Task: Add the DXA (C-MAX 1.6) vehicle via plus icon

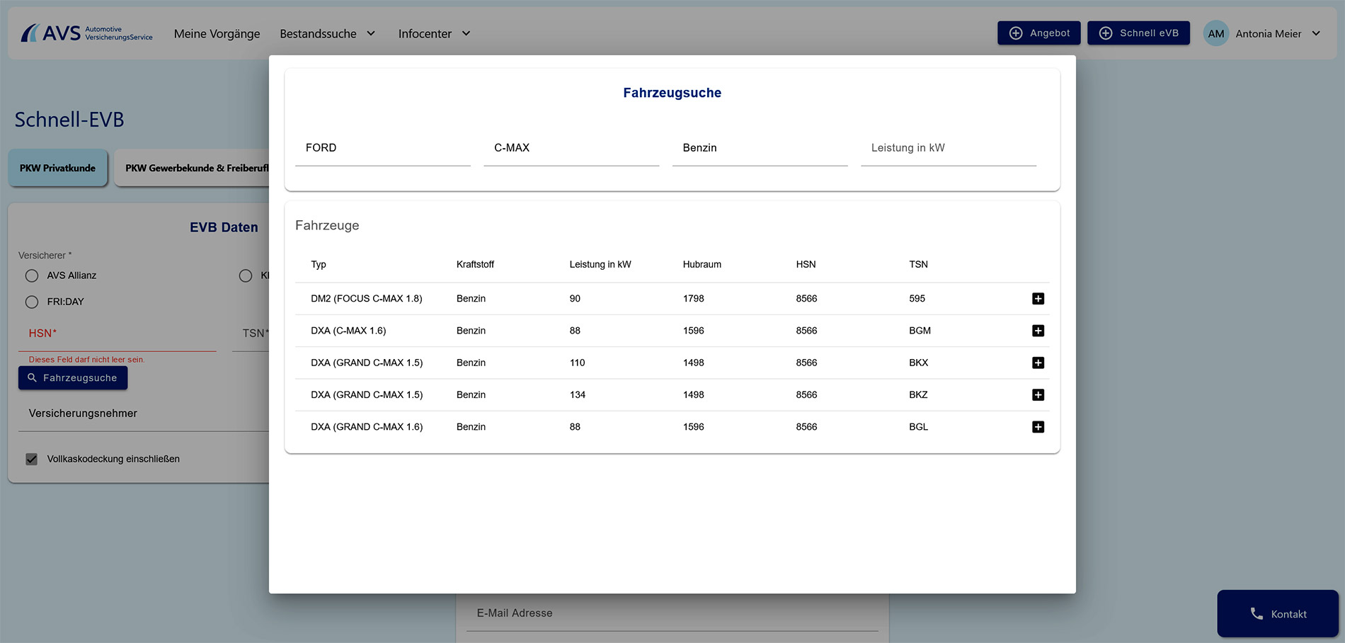Action: click(1038, 331)
